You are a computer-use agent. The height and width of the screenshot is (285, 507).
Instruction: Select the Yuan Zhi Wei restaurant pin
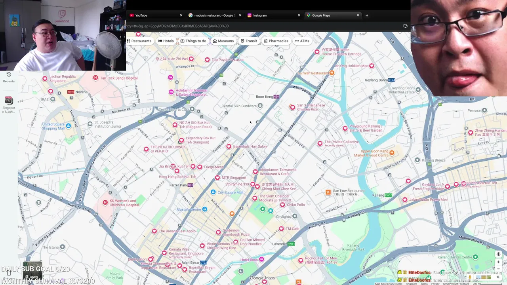point(191,59)
